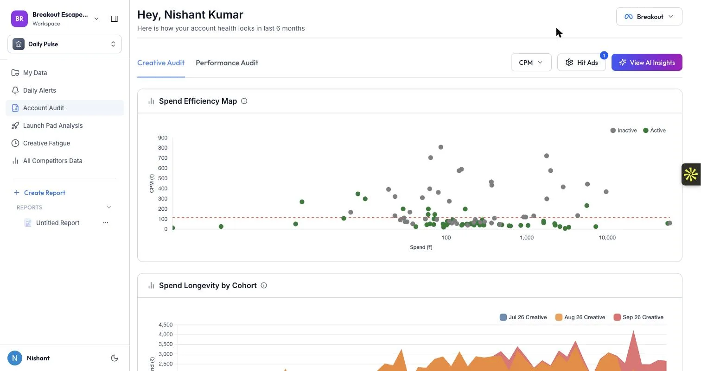
Task: Click the View AI Insights button
Action: pyautogui.click(x=647, y=63)
